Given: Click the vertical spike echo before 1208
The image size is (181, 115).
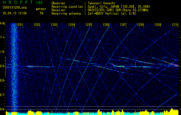Looking at the screenshot, I should (135, 64).
